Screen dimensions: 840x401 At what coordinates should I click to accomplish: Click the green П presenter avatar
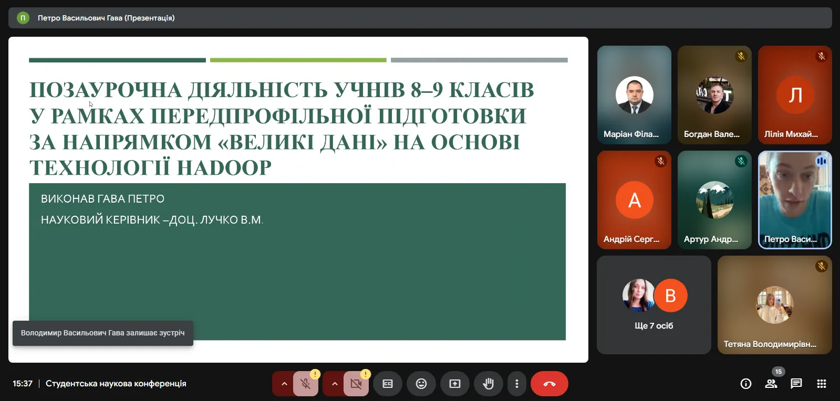tap(23, 18)
